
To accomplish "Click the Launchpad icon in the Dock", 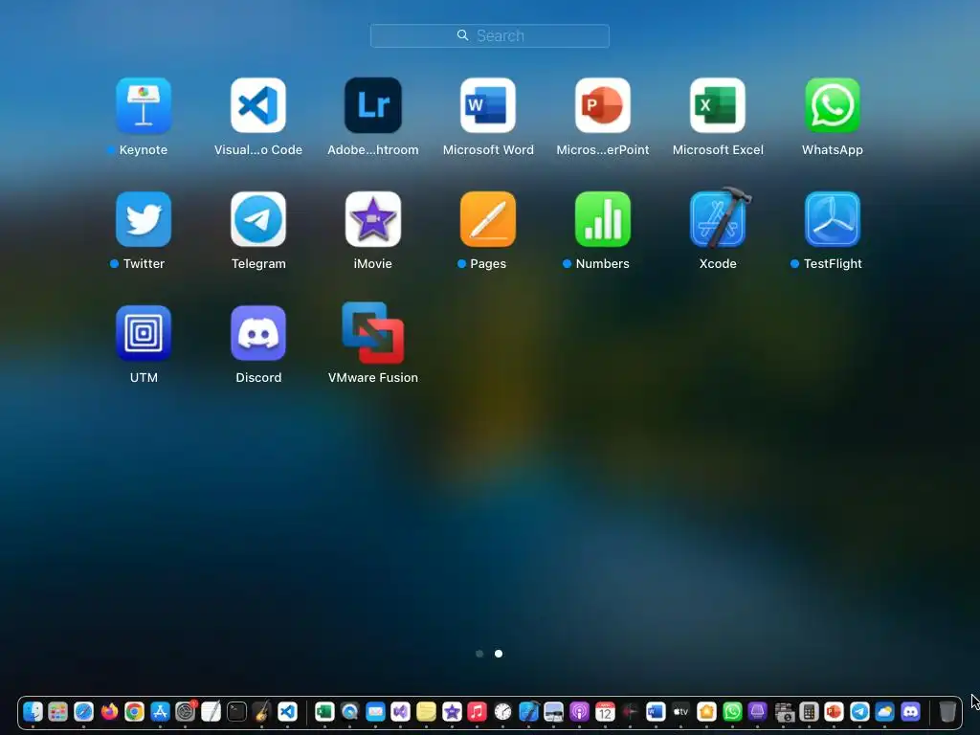I will click(x=58, y=711).
